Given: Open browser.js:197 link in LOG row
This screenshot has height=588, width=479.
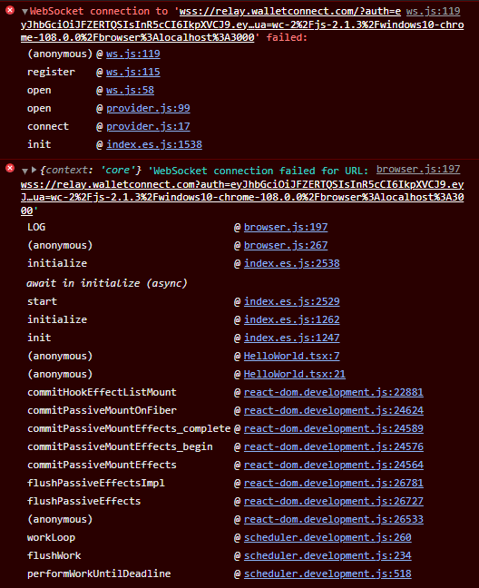Looking at the screenshot, I should pos(286,227).
